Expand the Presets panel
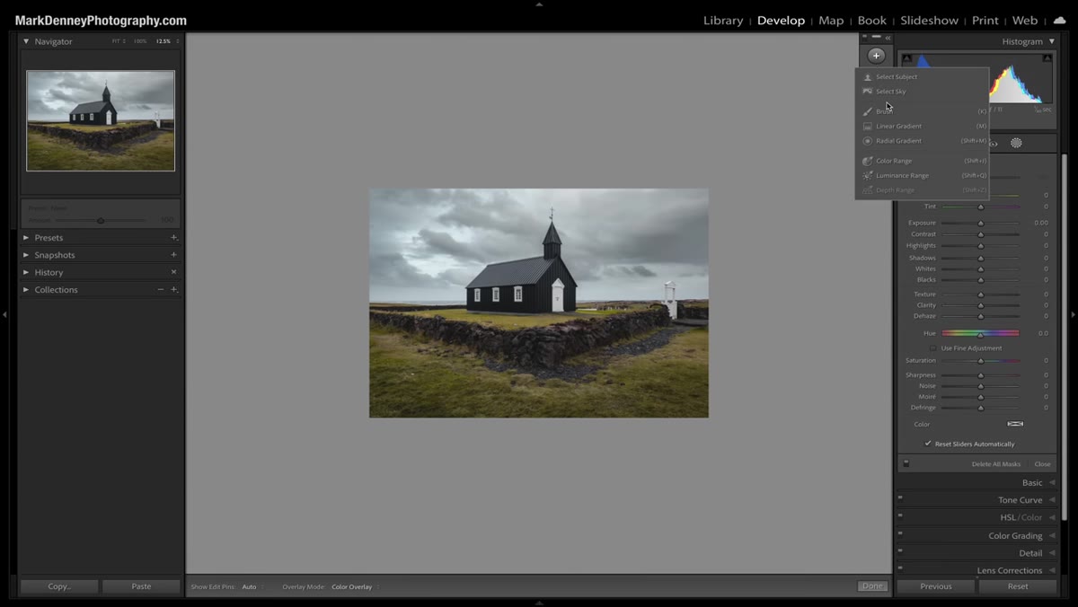The width and height of the screenshot is (1078, 607). (x=26, y=238)
